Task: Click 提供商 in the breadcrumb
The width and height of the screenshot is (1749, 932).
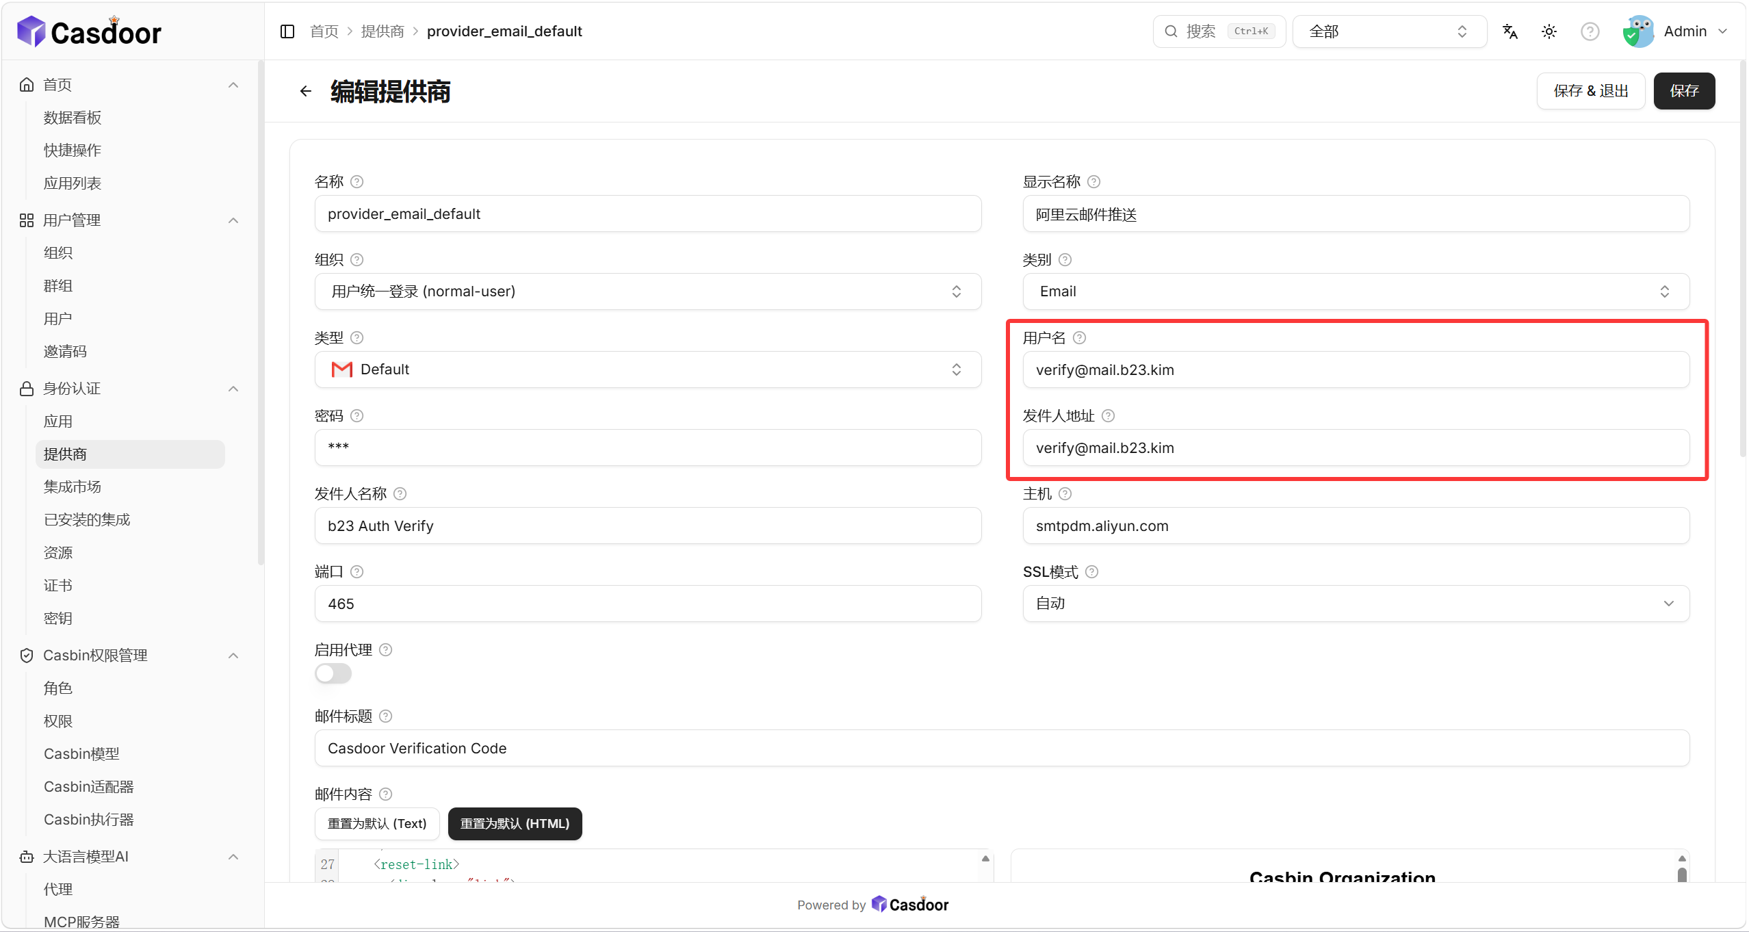Action: click(383, 31)
